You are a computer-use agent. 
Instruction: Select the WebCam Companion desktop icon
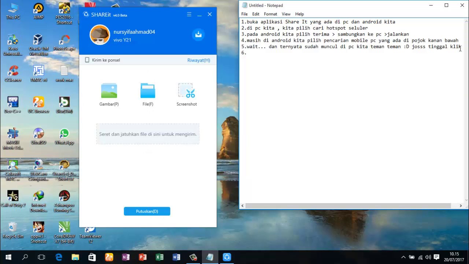coord(38,170)
